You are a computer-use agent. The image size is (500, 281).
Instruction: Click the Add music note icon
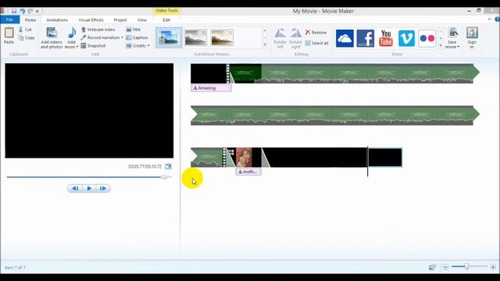pyautogui.click(x=71, y=33)
